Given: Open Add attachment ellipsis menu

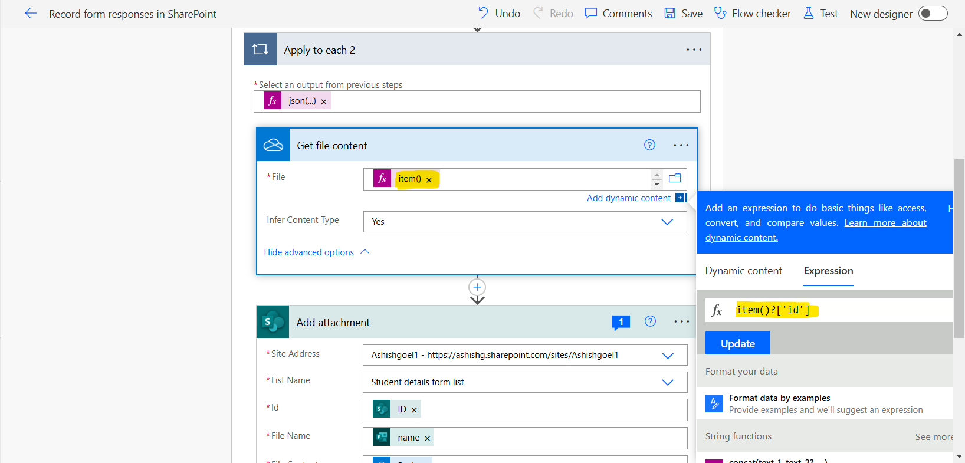Looking at the screenshot, I should pos(681,322).
